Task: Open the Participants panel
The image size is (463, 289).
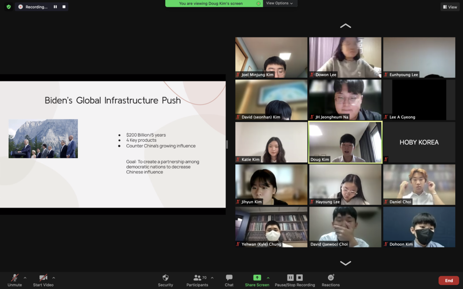Action: tap(197, 281)
